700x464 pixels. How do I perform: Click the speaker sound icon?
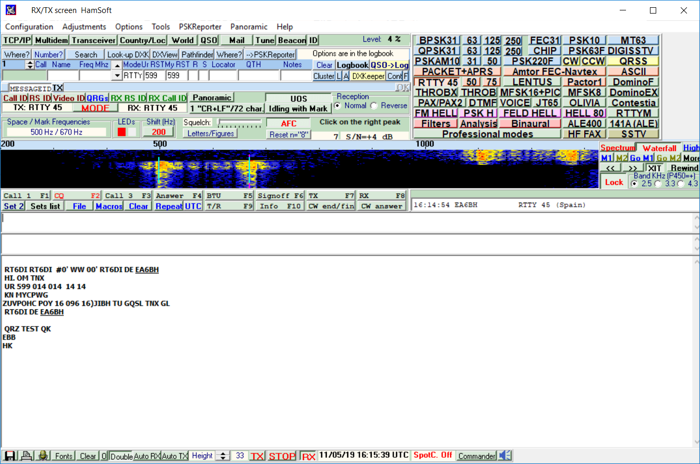click(505, 456)
